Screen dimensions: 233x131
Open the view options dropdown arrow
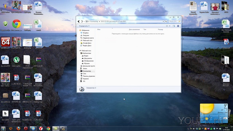pyautogui.click(x=170, y=26)
